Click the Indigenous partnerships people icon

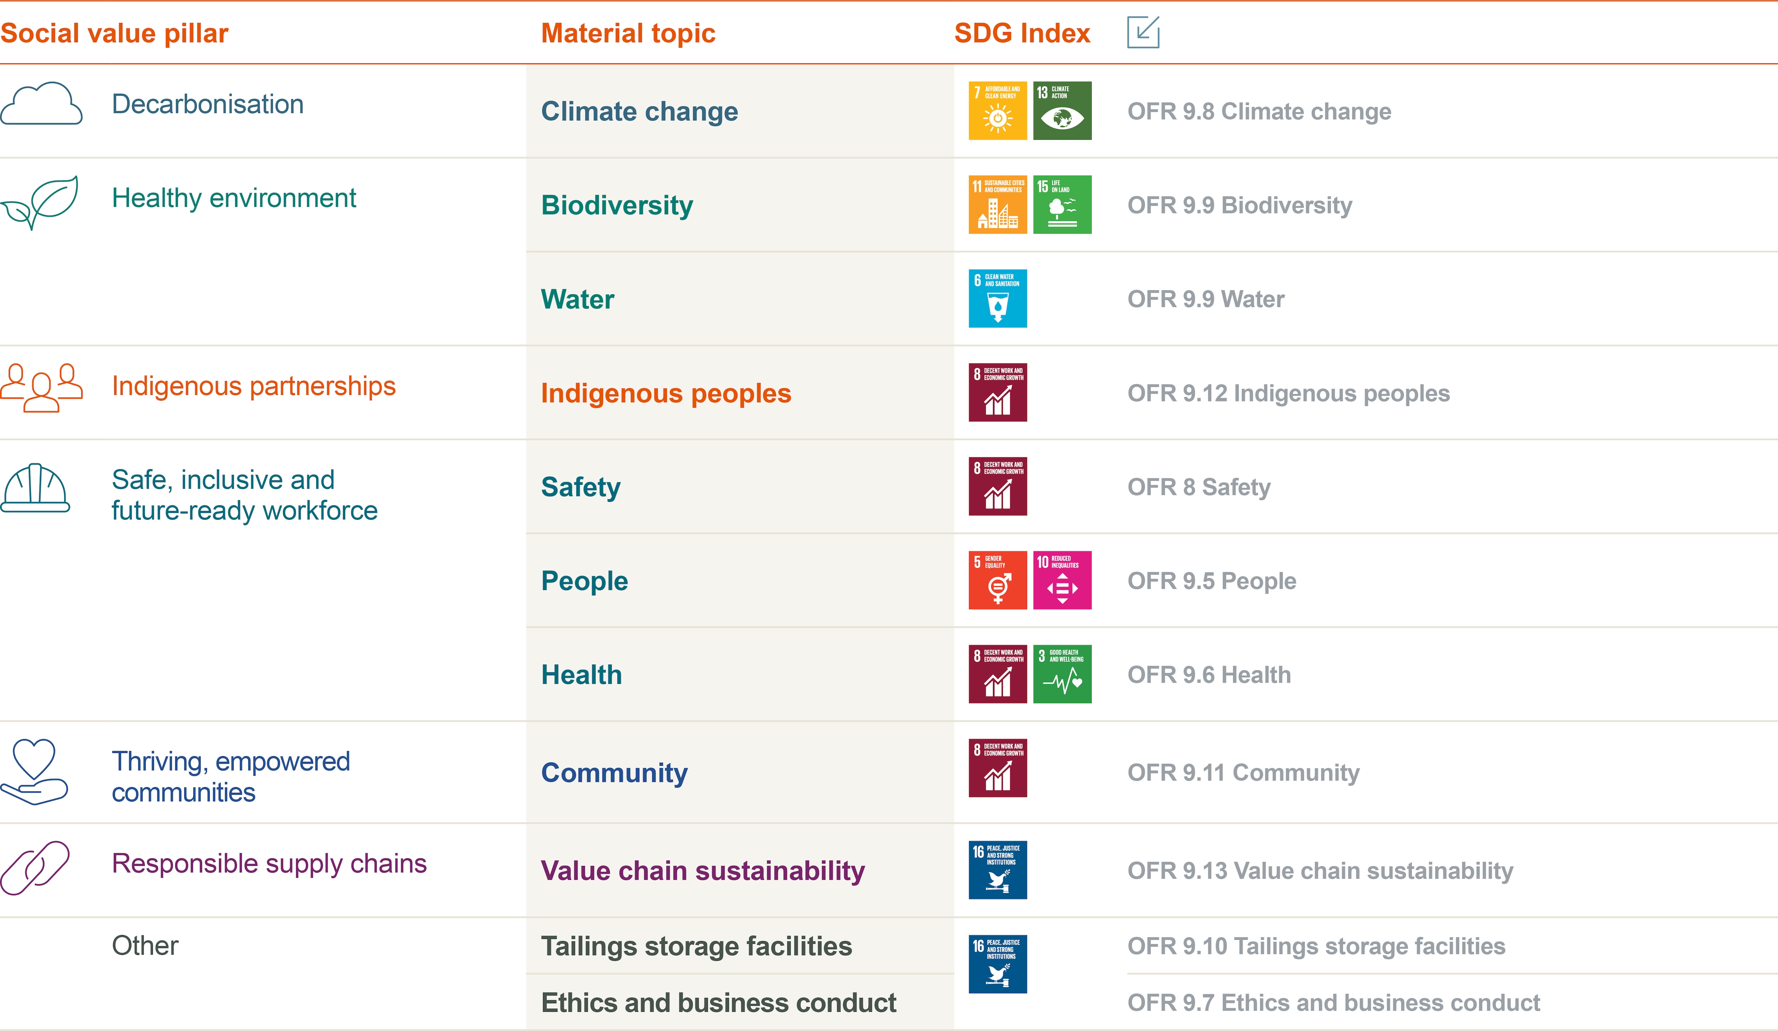[x=42, y=387]
